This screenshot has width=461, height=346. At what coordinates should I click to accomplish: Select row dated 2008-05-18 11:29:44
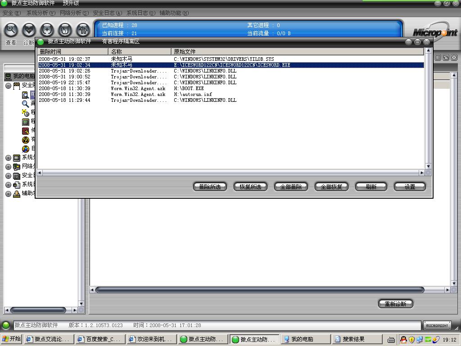pos(231,100)
